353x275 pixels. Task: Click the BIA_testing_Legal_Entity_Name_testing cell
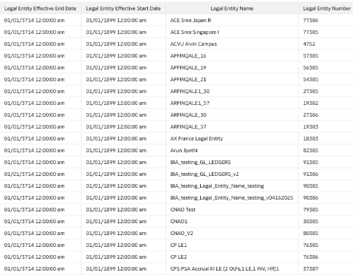[217, 186]
